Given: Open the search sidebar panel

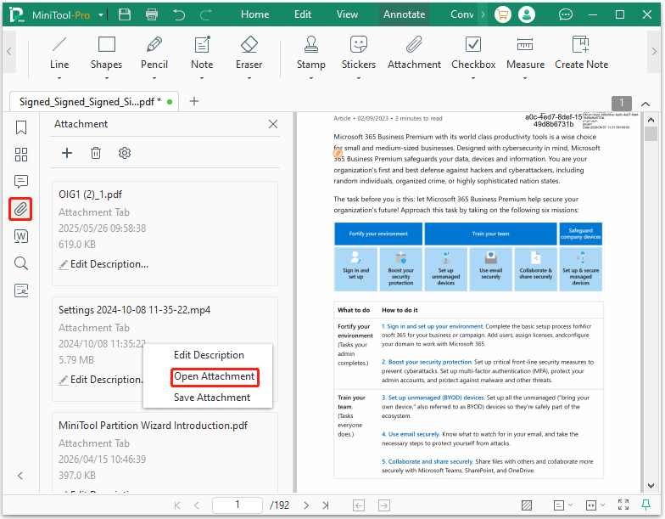Looking at the screenshot, I should pos(21,263).
